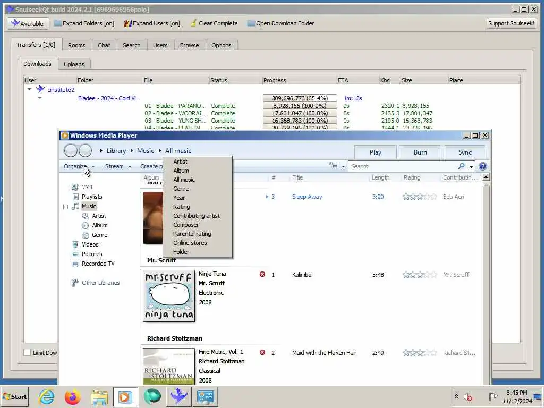This screenshot has height=408, width=544.
Task: Open the Organize dropdown menu
Action: pyautogui.click(x=79, y=166)
